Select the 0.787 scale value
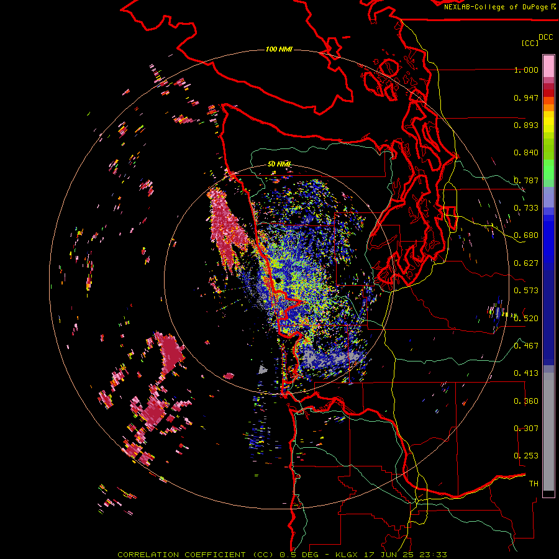 pos(526,180)
